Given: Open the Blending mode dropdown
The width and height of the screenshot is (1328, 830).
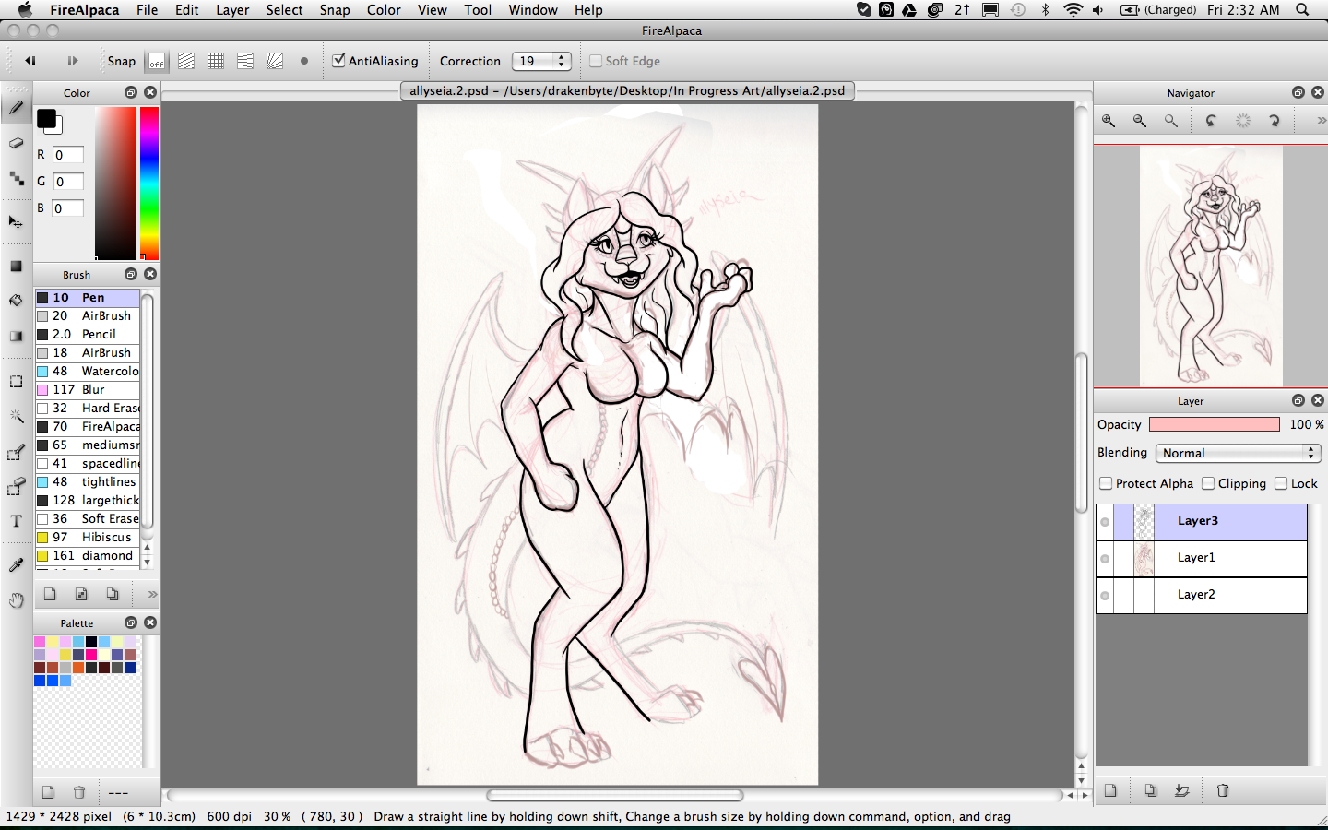Looking at the screenshot, I should coord(1238,453).
